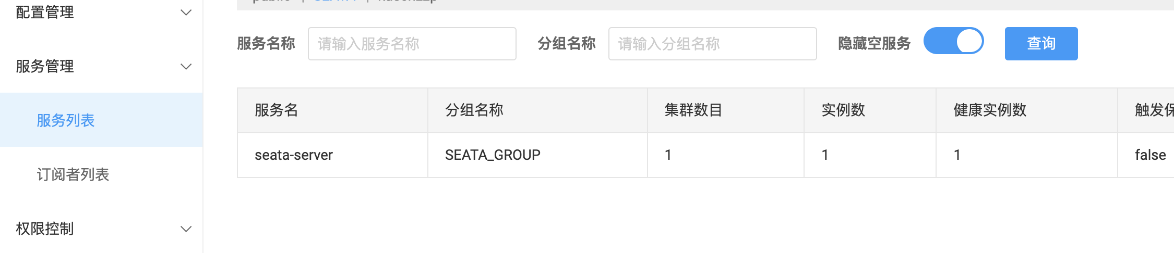
Task: Expand the 配置管理 chevron arrow
Action: pos(186,12)
